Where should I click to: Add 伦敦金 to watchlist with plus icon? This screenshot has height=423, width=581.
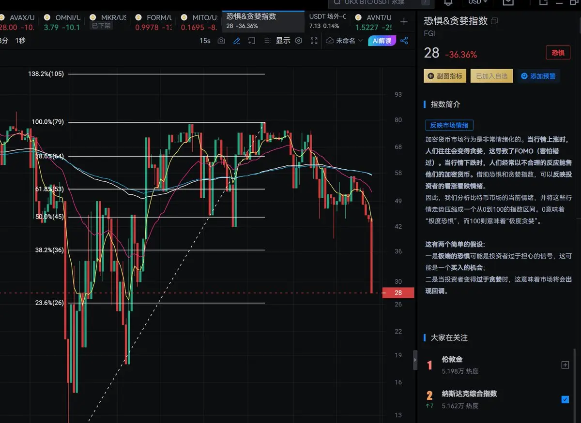point(565,365)
